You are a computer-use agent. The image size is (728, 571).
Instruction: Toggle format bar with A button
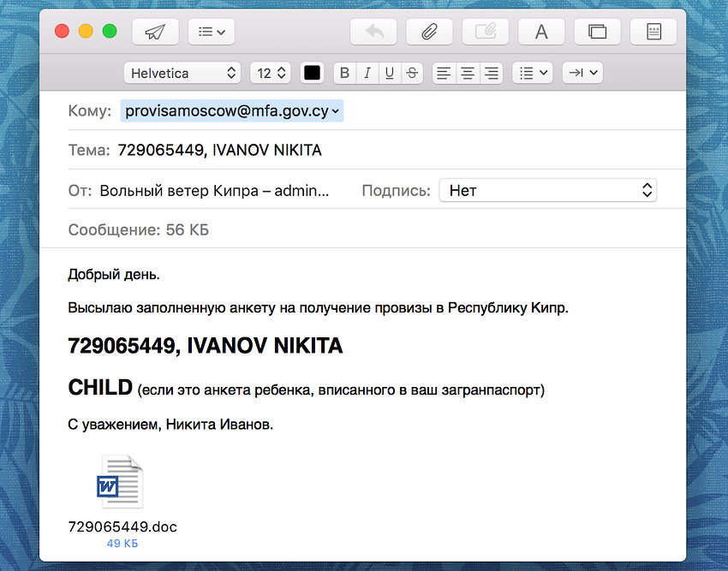coord(541,32)
